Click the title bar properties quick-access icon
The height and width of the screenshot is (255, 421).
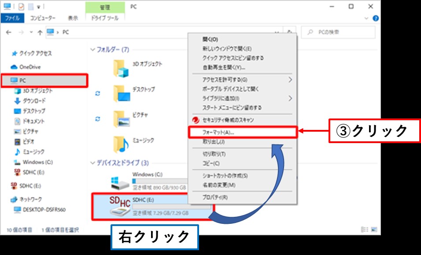coord(21,7)
